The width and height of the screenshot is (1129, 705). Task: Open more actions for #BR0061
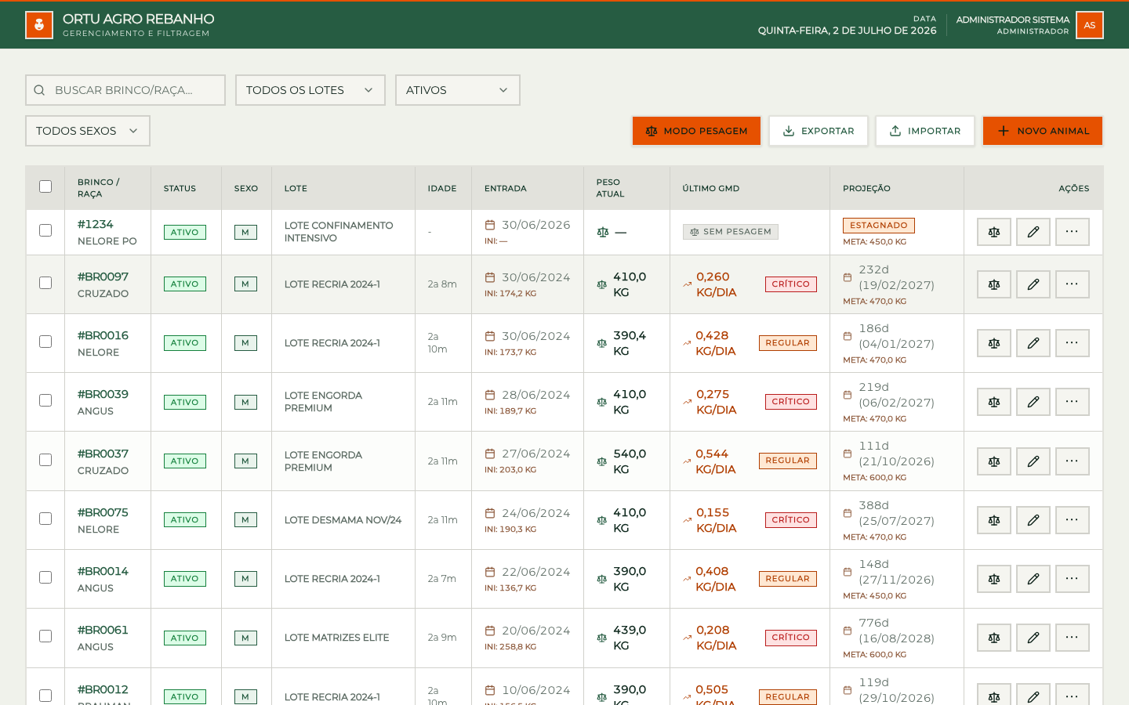click(x=1073, y=638)
